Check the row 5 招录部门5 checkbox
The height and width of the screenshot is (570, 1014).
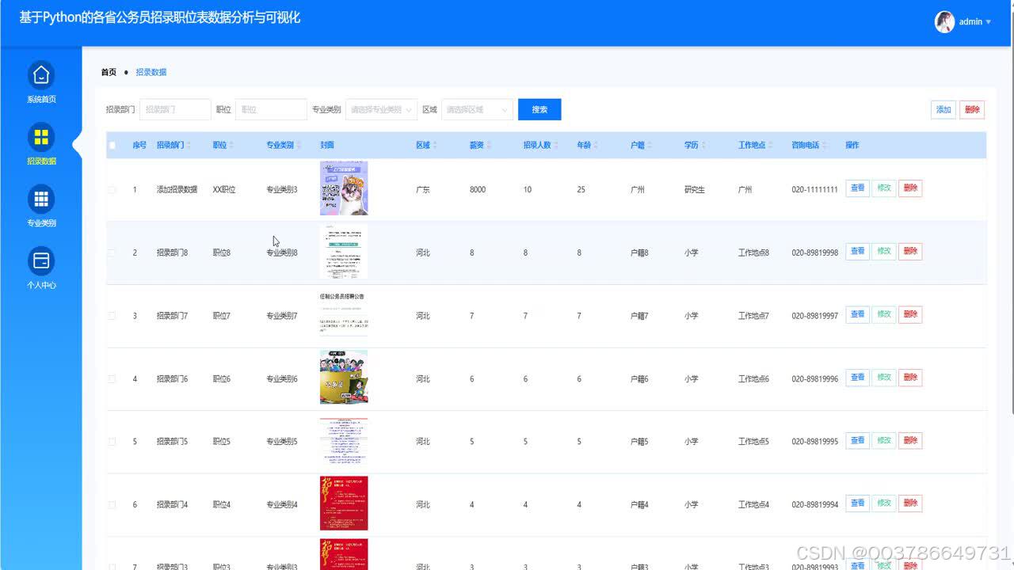[x=112, y=442]
